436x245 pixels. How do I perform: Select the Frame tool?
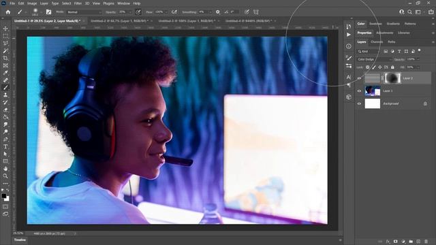point(5,65)
